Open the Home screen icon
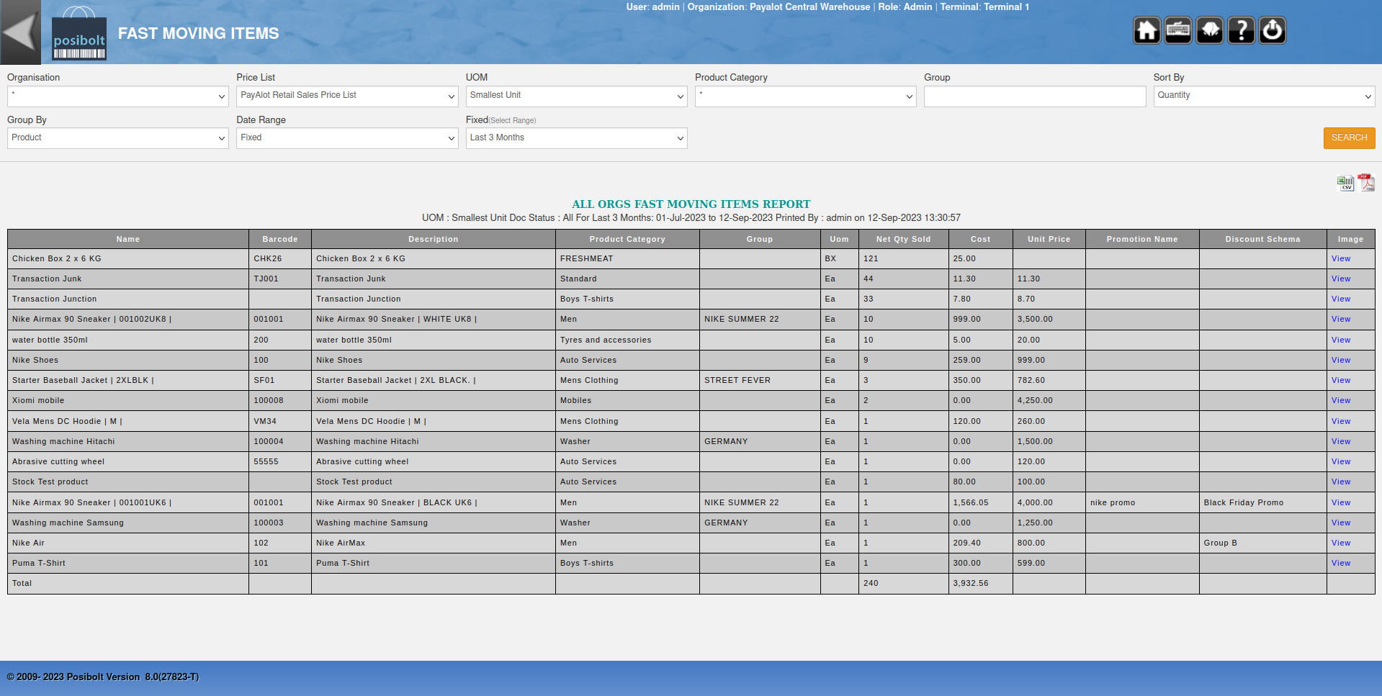 pos(1147,31)
